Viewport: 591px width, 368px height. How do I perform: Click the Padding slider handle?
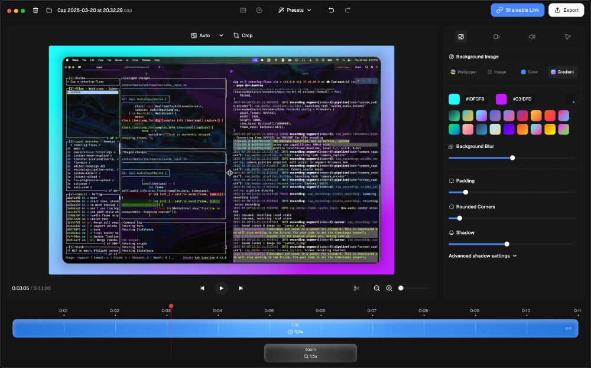(x=466, y=192)
